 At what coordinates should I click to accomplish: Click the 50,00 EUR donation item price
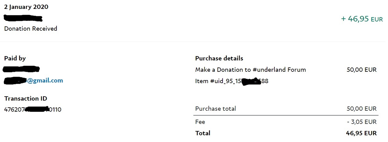point(362,70)
